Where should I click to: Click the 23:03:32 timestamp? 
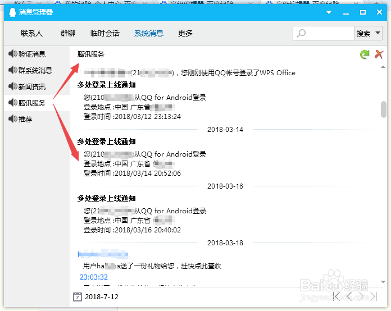point(94,277)
